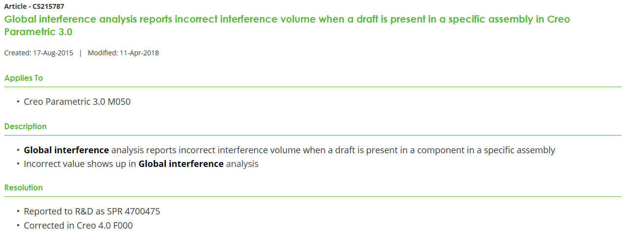Screen dimensions: 624x234
Task: Click the Applies To section heading
Action: coord(24,78)
